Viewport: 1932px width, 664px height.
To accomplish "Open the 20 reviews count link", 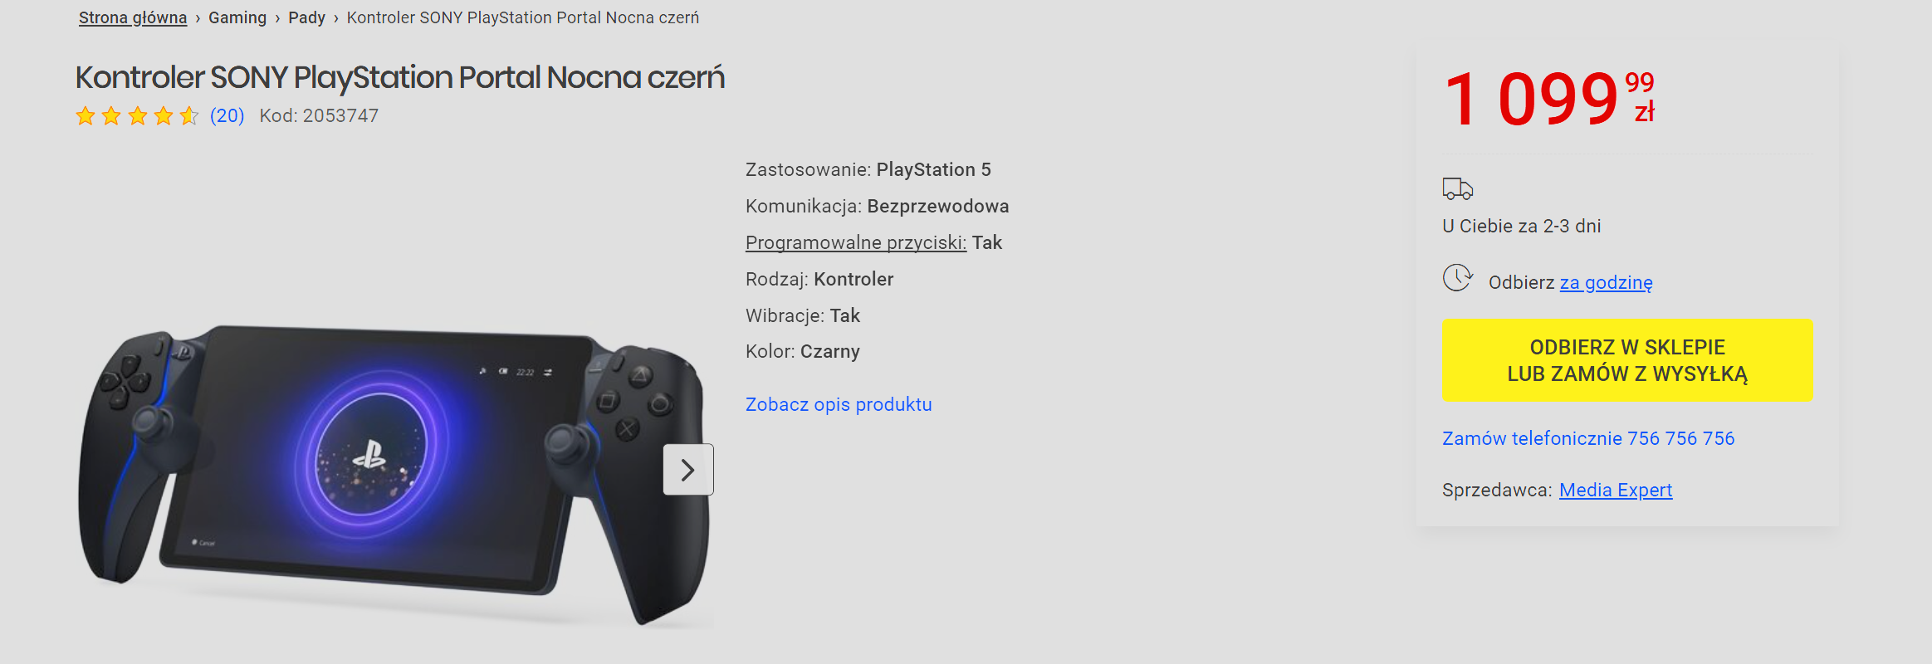I will coord(227,115).
